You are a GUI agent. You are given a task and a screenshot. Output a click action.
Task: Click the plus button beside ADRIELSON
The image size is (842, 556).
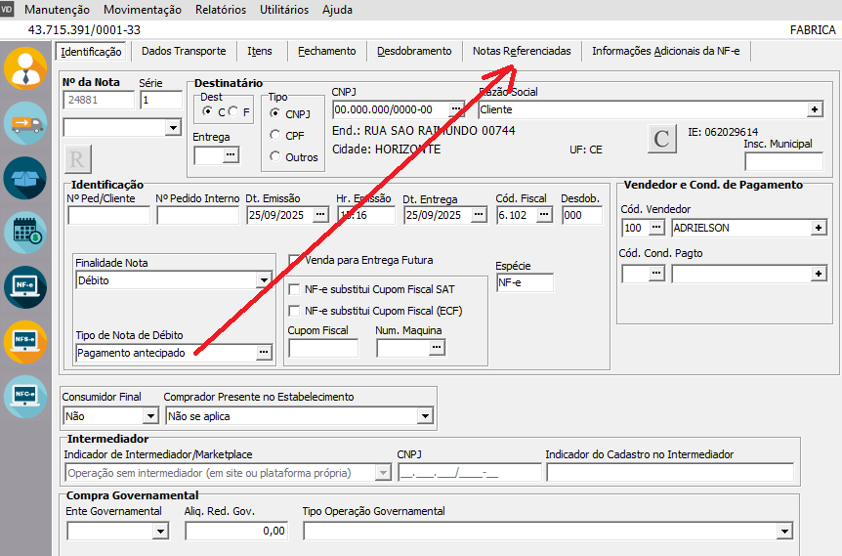[x=819, y=228]
